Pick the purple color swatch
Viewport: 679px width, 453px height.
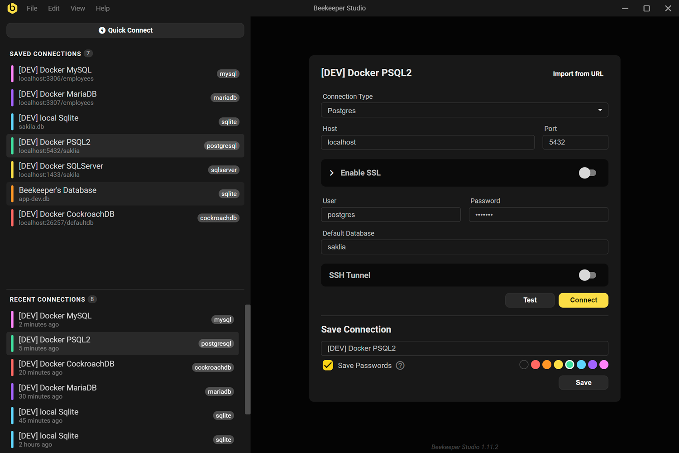(x=593, y=365)
